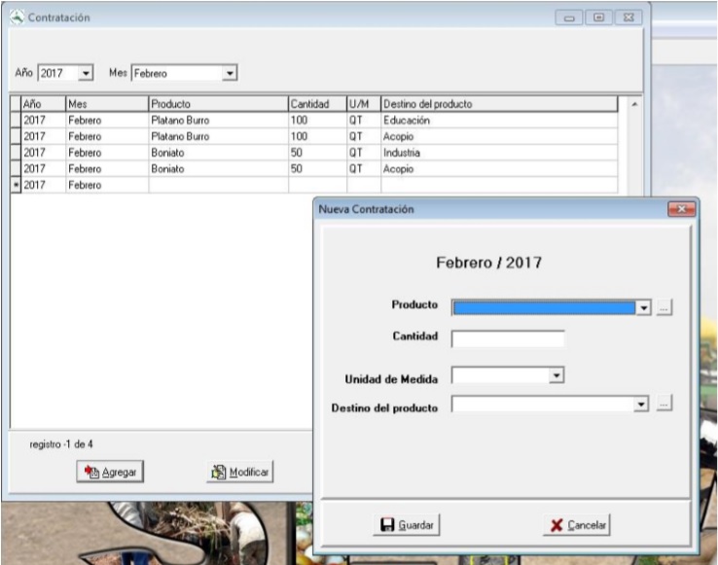The height and width of the screenshot is (565, 718).
Task: Click the ellipsis button beside Destino del producto
Action: (664, 405)
